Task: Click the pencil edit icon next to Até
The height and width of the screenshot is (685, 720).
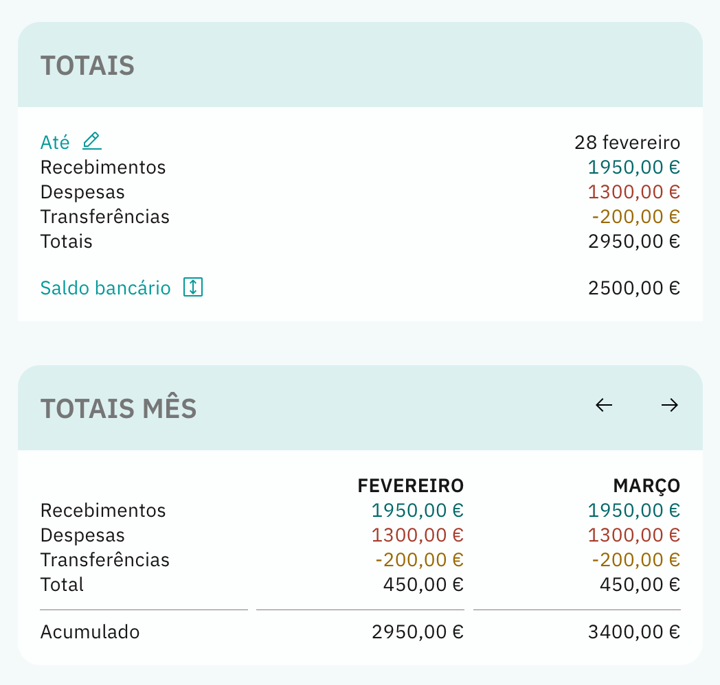Action: tap(92, 141)
